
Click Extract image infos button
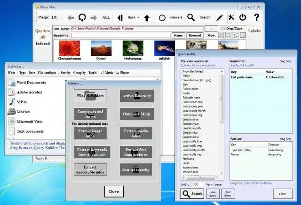pos(90,133)
